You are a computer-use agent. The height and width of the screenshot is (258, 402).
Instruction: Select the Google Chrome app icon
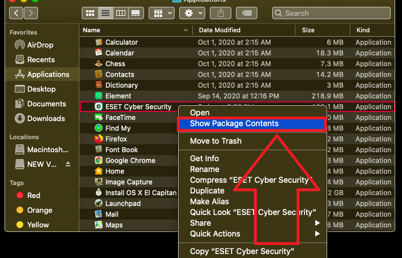point(99,161)
